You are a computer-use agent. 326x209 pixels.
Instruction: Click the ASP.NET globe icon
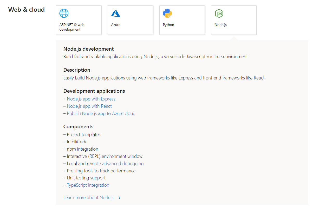pyautogui.click(x=64, y=13)
